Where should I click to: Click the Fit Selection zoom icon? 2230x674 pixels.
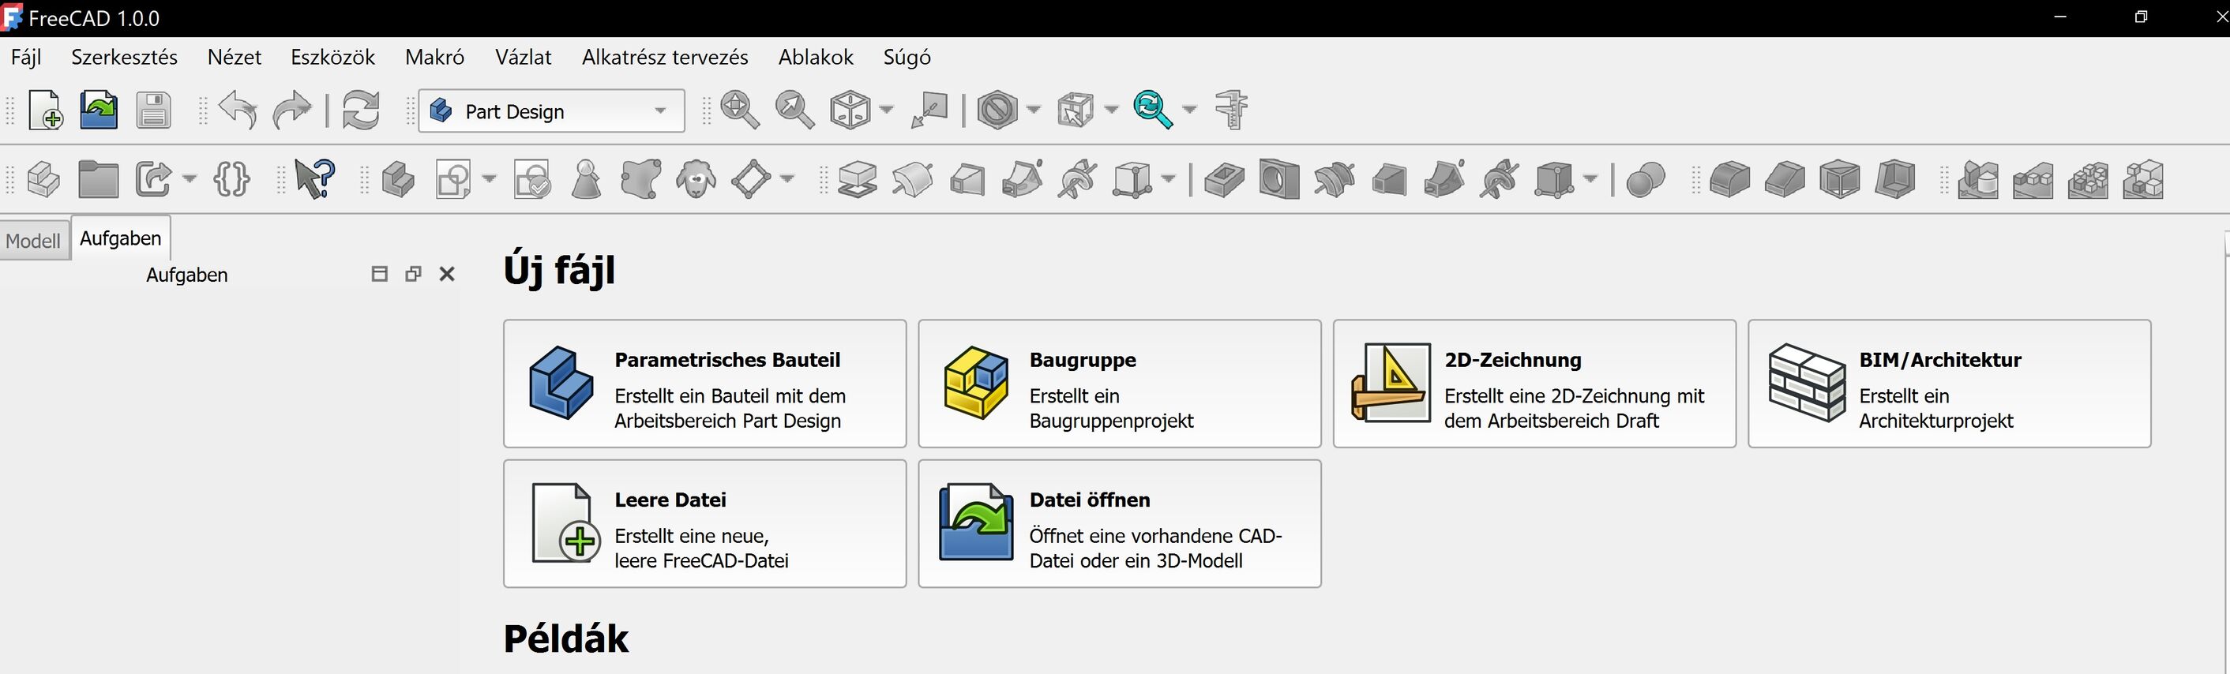point(794,110)
